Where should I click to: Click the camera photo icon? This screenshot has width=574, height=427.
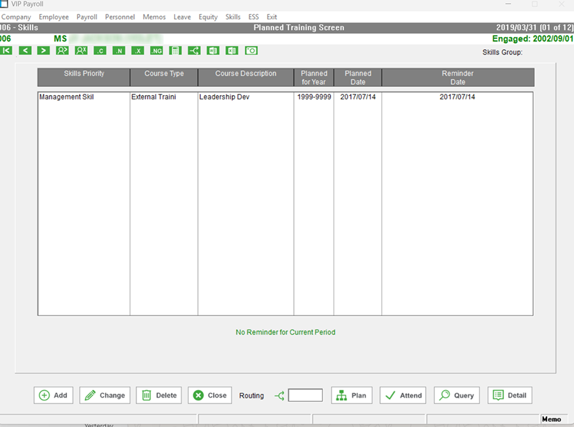pos(251,50)
